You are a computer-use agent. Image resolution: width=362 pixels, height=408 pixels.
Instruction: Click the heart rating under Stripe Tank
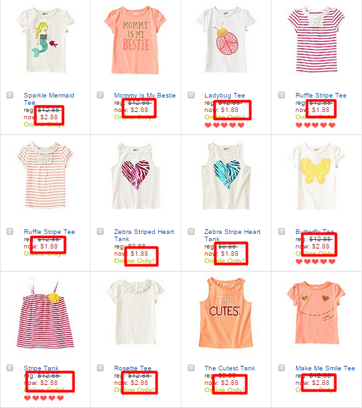pyautogui.click(x=44, y=398)
